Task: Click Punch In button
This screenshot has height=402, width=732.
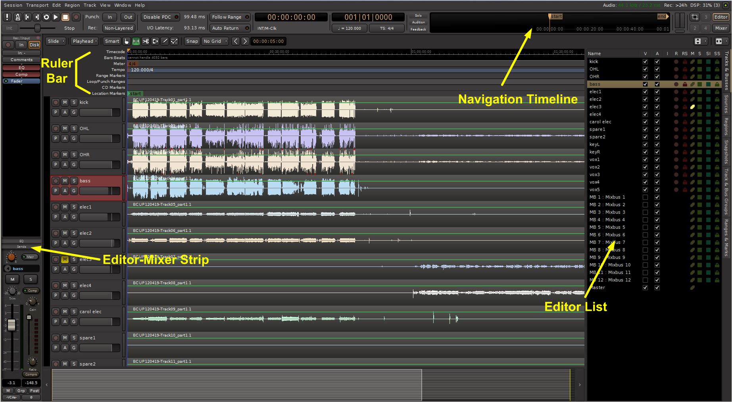Action: click(110, 17)
